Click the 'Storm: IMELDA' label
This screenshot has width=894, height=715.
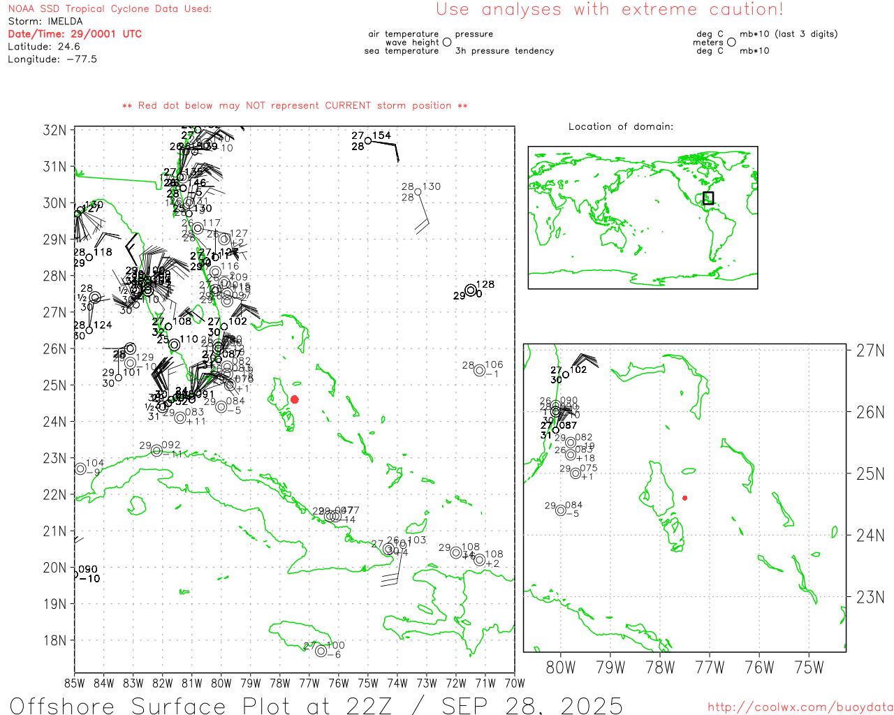point(45,22)
